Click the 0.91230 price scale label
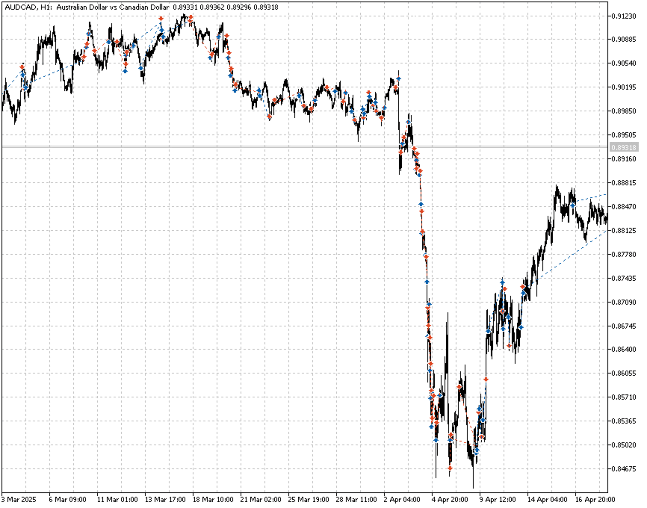647x508 pixels. [624, 16]
